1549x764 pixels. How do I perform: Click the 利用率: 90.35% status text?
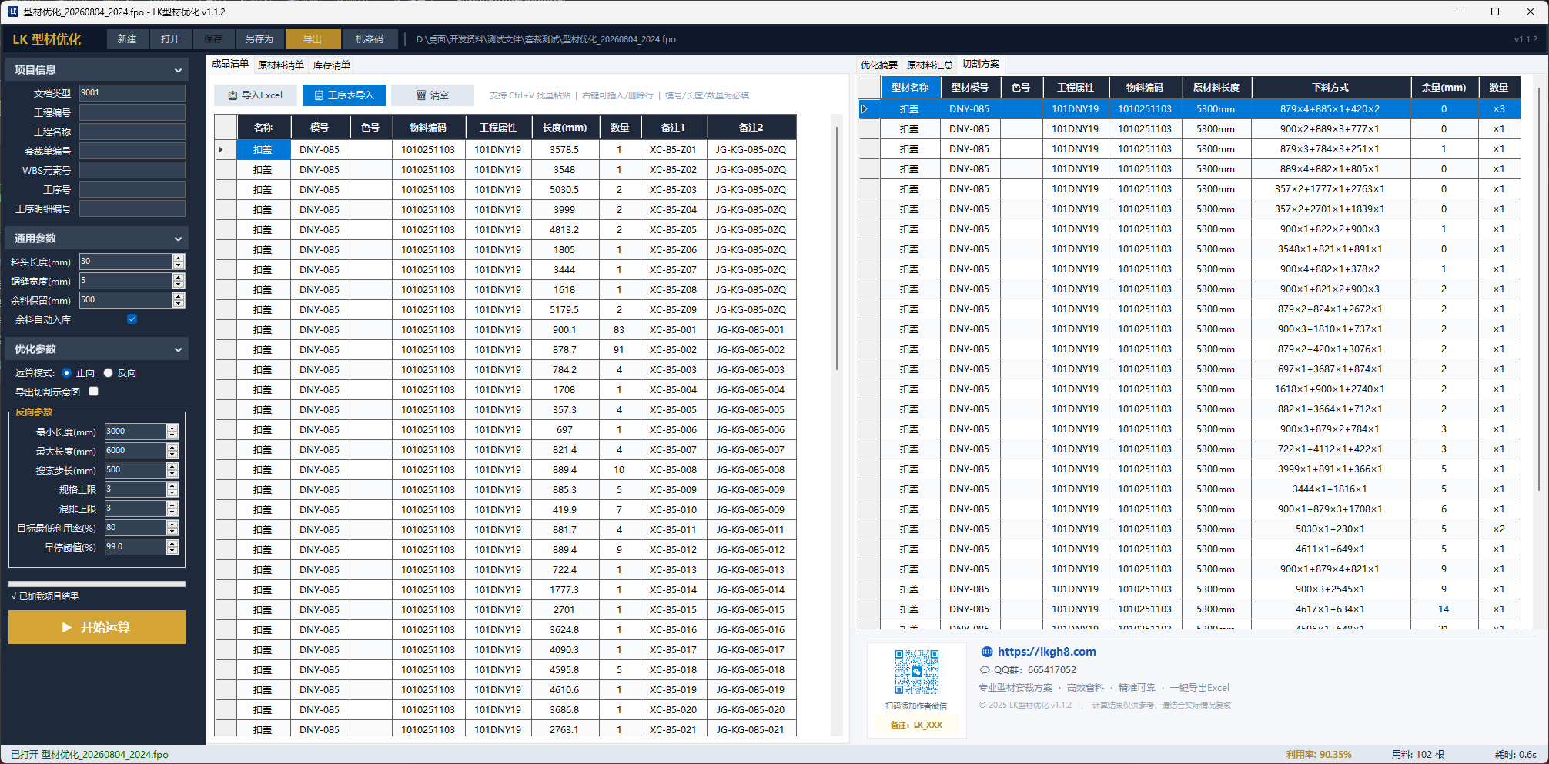click(1319, 754)
